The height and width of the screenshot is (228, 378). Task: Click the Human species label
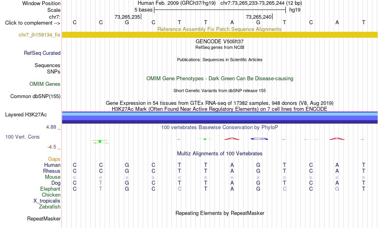pyautogui.click(x=52, y=165)
